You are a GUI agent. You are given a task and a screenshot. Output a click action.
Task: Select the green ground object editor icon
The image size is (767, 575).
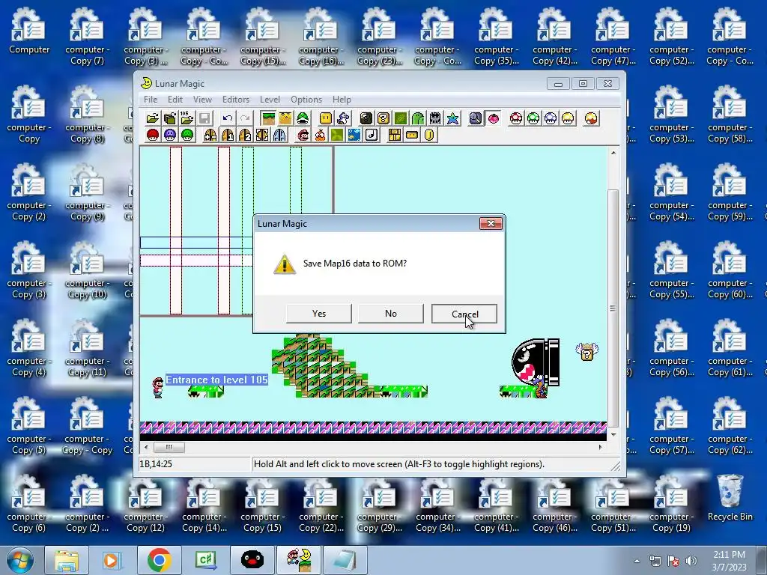pyautogui.click(x=268, y=118)
